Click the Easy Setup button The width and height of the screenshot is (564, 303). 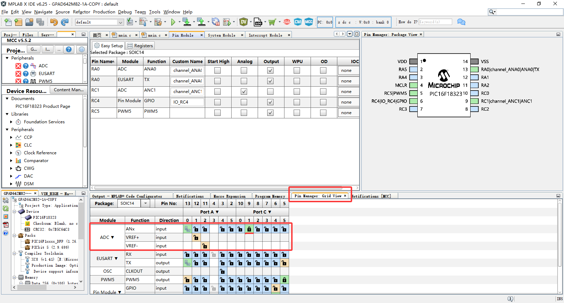(108, 46)
